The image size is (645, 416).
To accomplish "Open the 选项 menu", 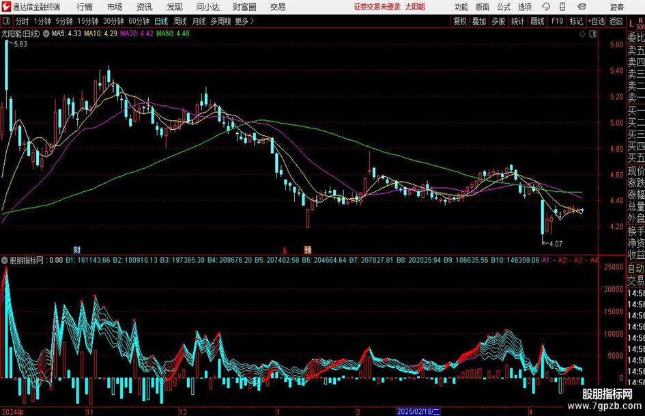I will (525, 7).
